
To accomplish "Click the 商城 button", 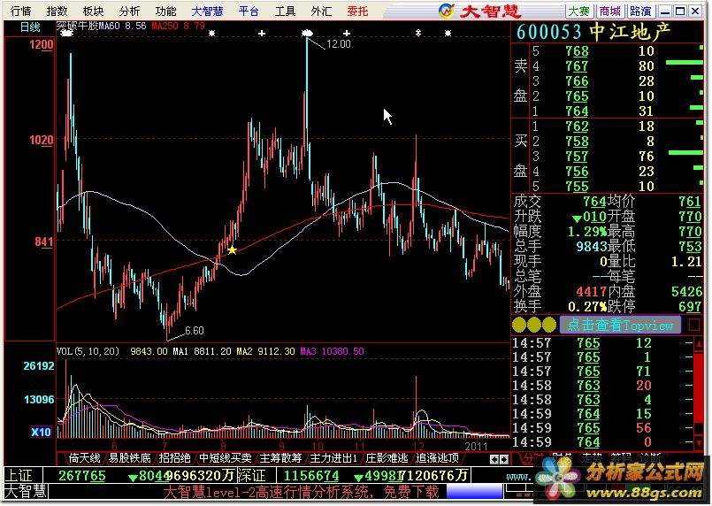I will click(x=609, y=11).
